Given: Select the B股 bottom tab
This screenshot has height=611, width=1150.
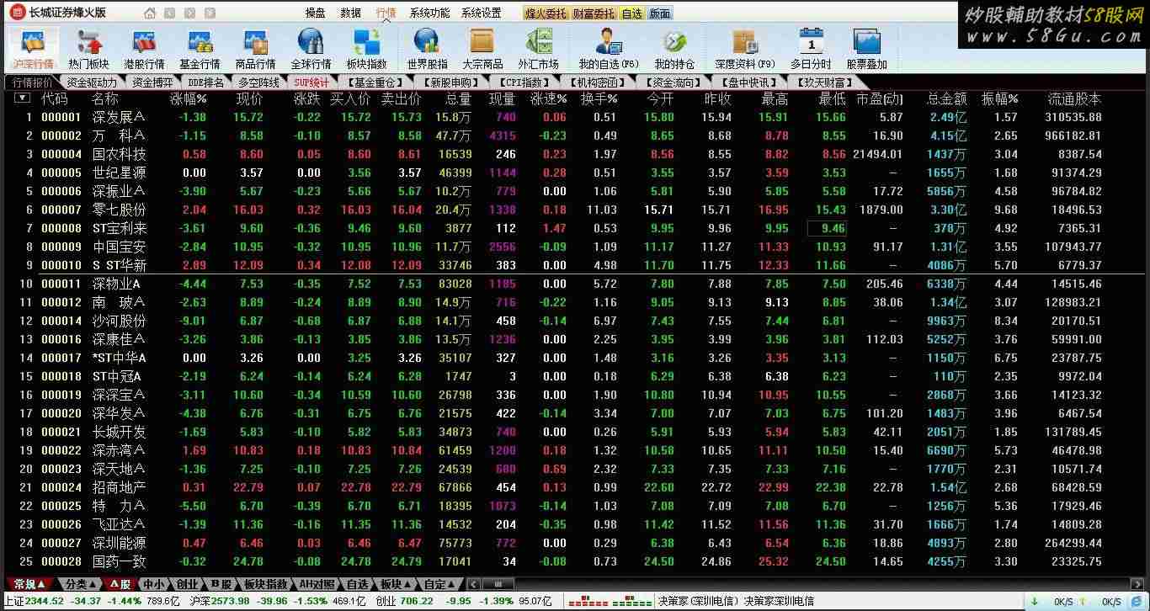Looking at the screenshot, I should (221, 584).
